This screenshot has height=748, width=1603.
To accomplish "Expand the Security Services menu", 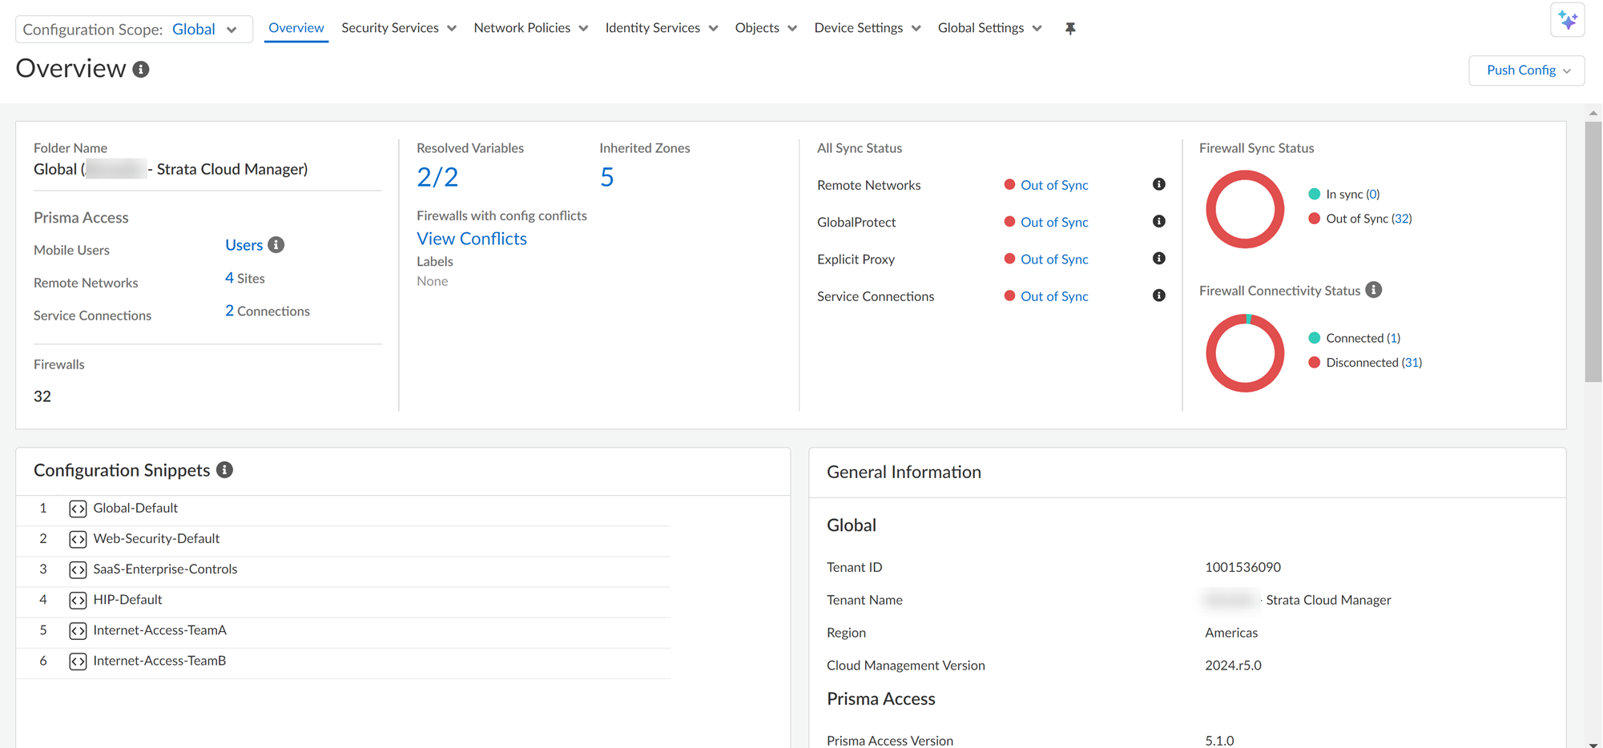I will pyautogui.click(x=398, y=28).
